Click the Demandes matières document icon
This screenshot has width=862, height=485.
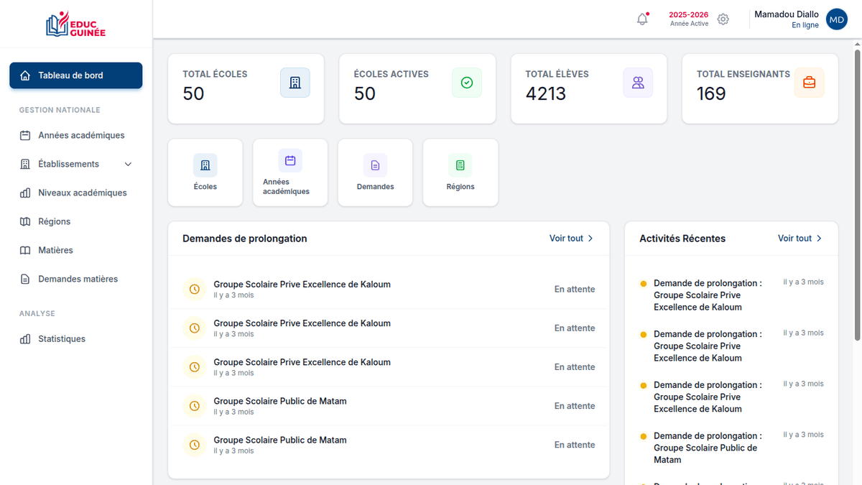(x=25, y=279)
